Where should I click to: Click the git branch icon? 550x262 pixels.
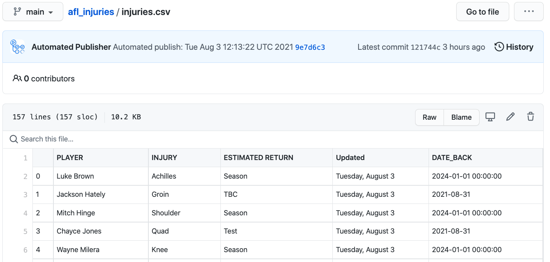[17, 12]
